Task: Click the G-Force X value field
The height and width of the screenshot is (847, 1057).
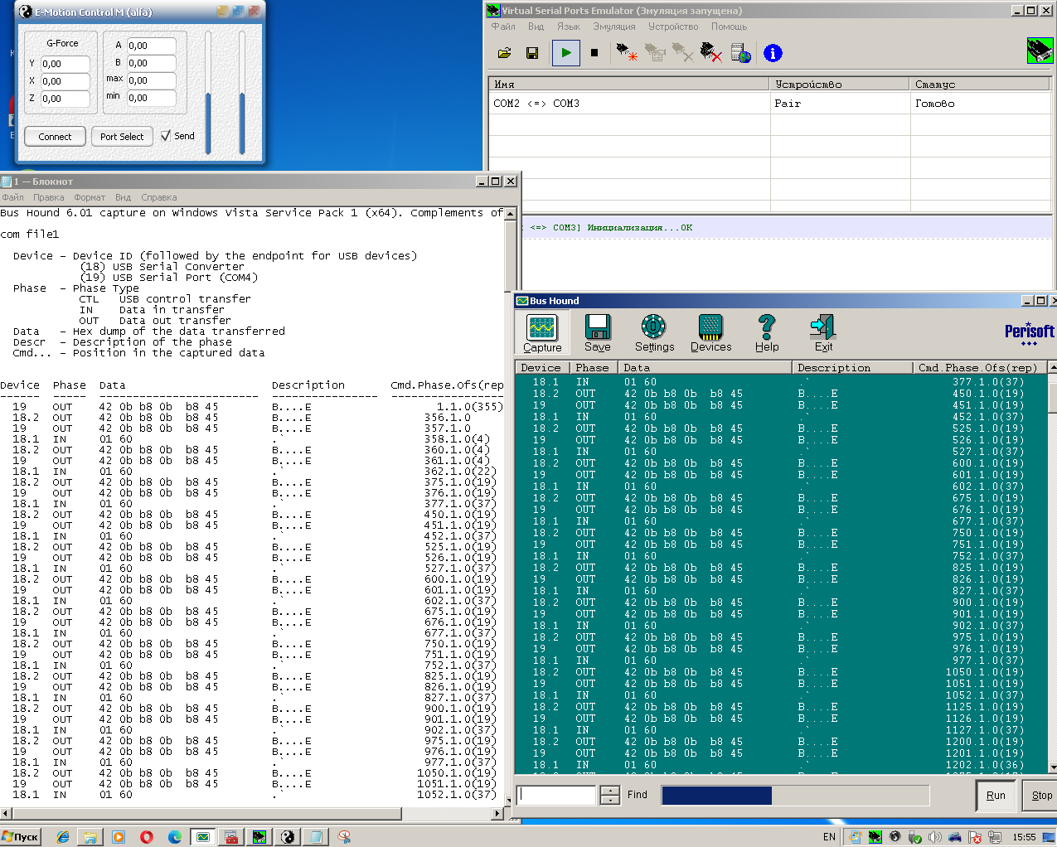Action: click(65, 81)
